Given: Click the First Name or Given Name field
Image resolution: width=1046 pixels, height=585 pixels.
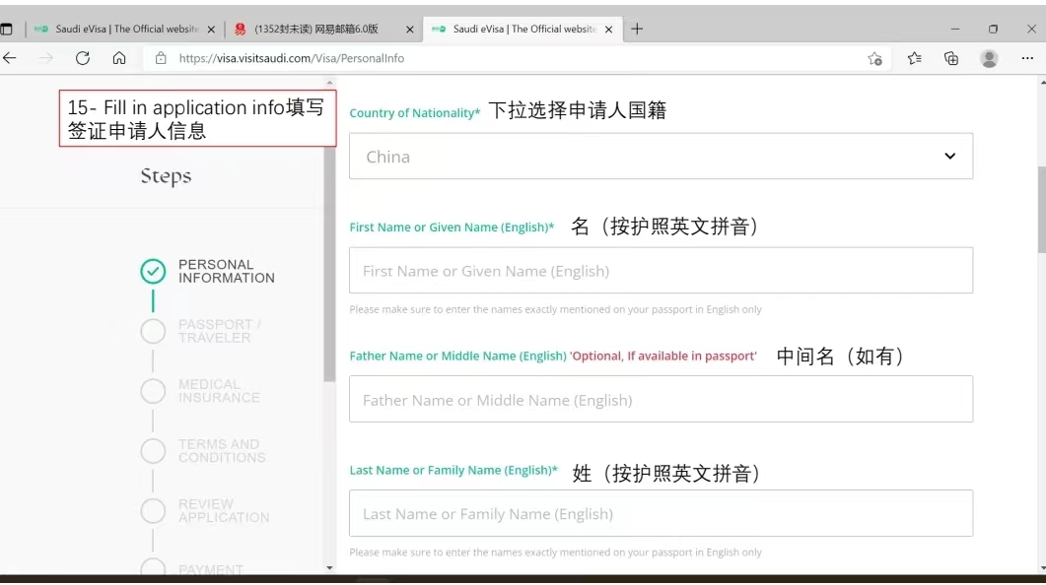Looking at the screenshot, I should point(662,271).
